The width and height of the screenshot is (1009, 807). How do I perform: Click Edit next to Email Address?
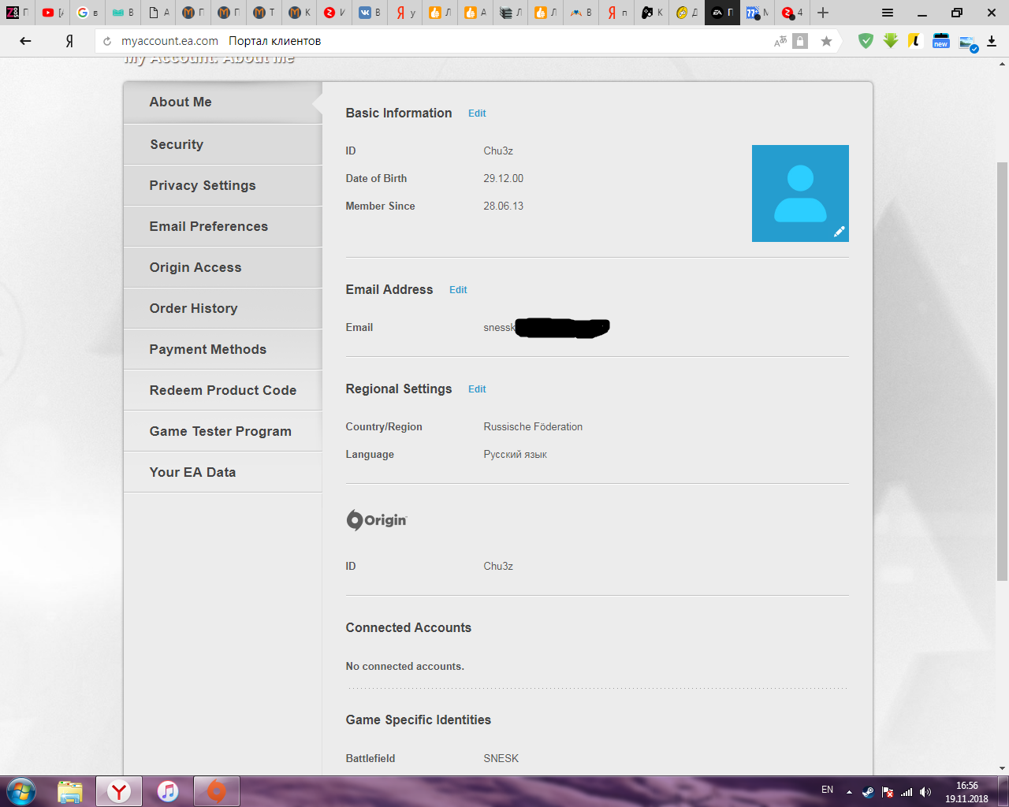pyautogui.click(x=458, y=290)
